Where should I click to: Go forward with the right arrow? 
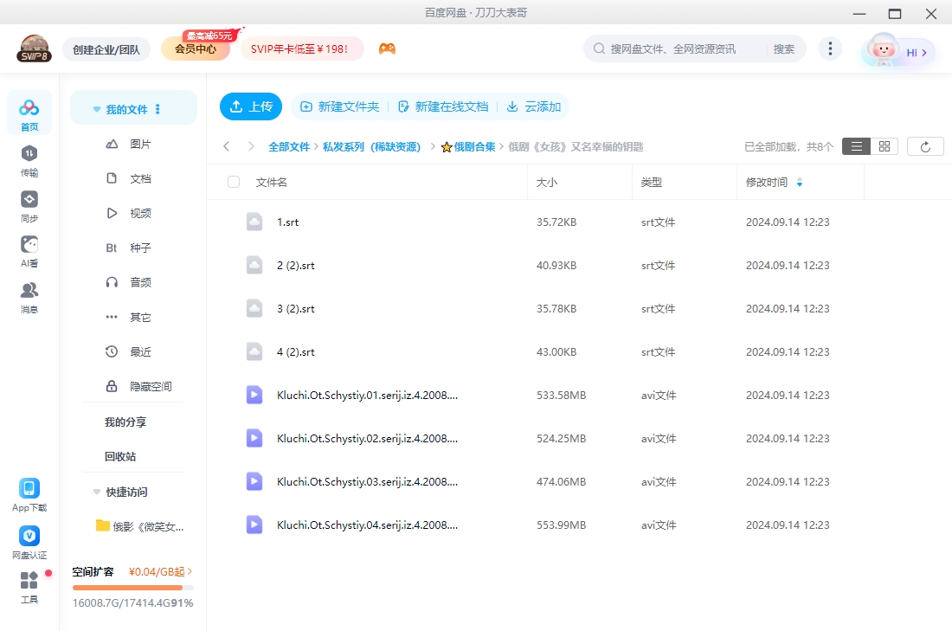[251, 146]
